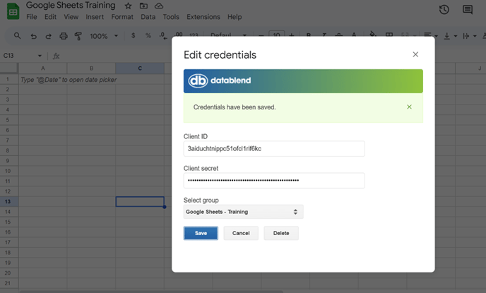Star the Google Sheets Training document
Image resolution: width=486 pixels, height=293 pixels.
point(128,6)
